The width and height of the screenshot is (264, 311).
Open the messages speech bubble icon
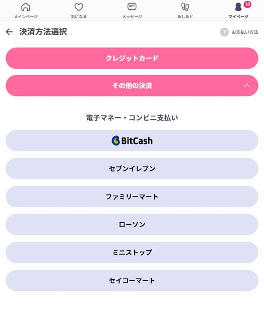click(132, 7)
